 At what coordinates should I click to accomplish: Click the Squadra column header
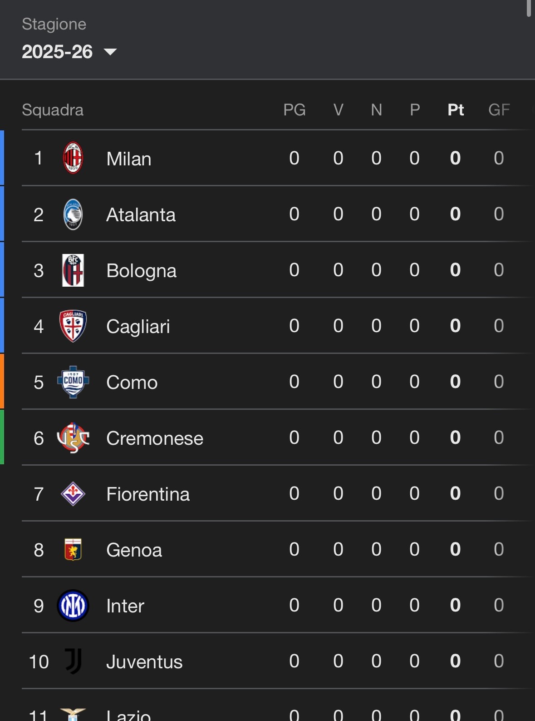[53, 110]
